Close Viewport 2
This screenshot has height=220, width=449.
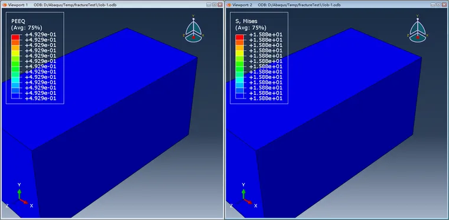444,5
